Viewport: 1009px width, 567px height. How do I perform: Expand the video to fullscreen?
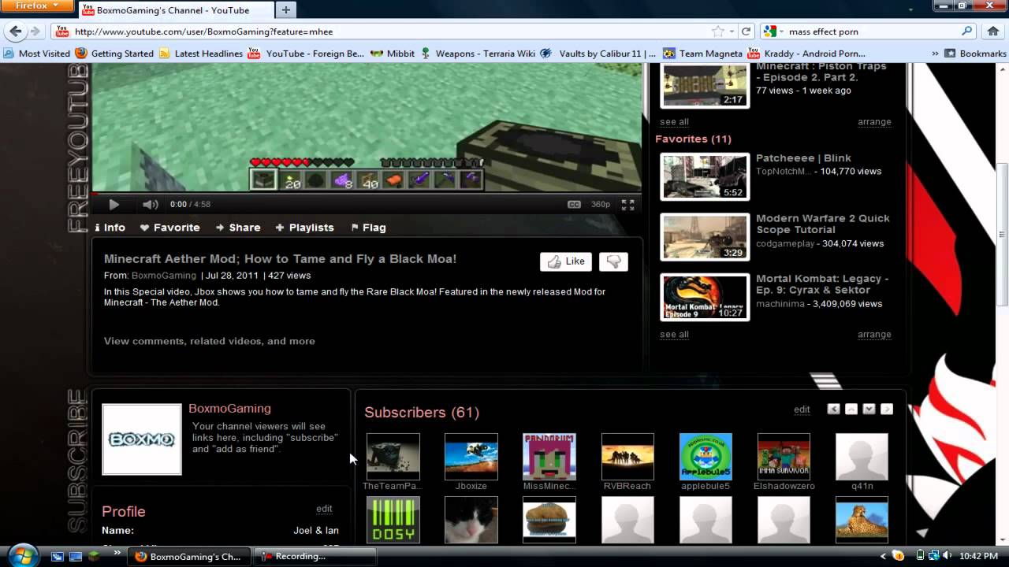coord(628,204)
